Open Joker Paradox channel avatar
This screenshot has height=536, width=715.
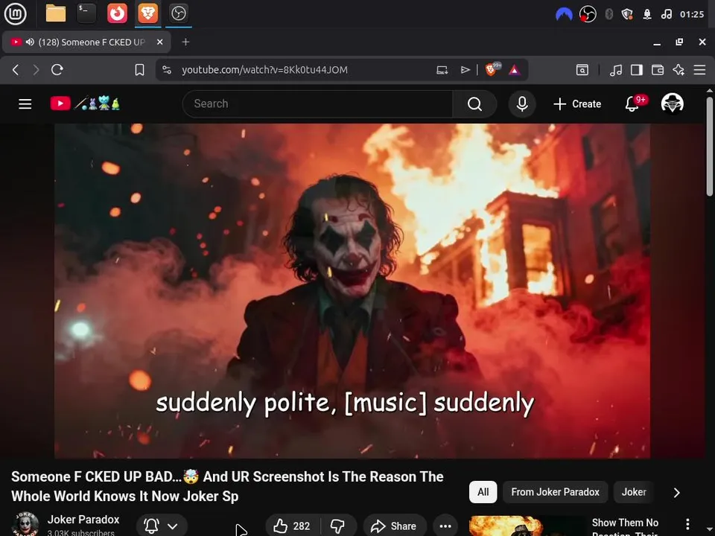(25, 524)
